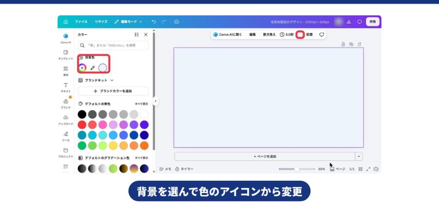
Task: Click 置き換え in the floating toolbar
Action: [x=269, y=35]
